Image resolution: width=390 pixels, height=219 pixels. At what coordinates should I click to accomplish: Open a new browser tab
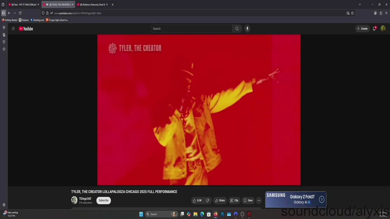point(112,5)
